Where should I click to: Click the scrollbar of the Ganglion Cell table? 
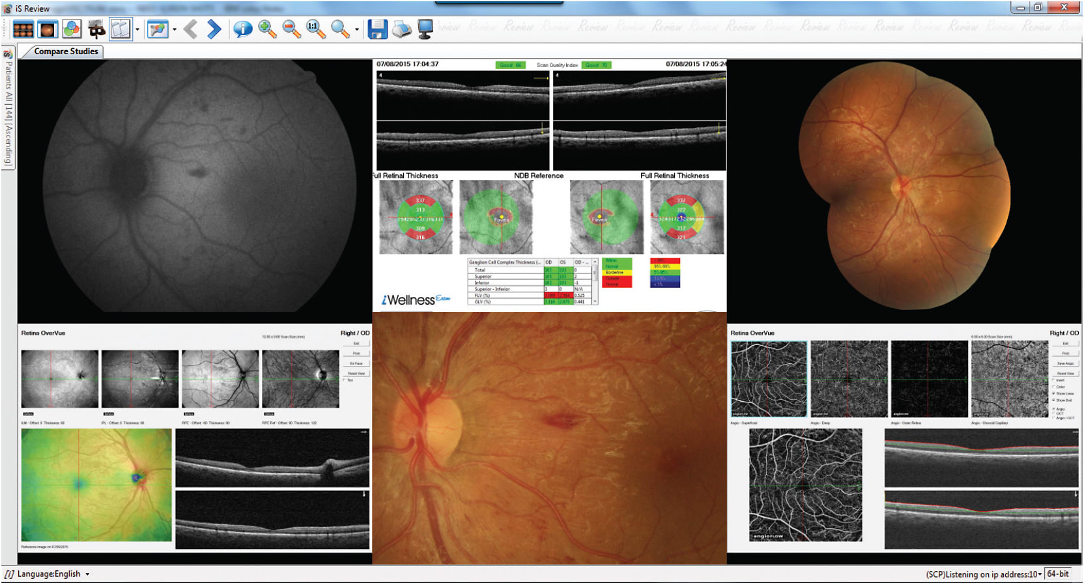tap(595, 281)
